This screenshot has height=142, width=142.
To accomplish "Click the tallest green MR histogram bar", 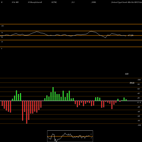I will (x=53, y=94).
